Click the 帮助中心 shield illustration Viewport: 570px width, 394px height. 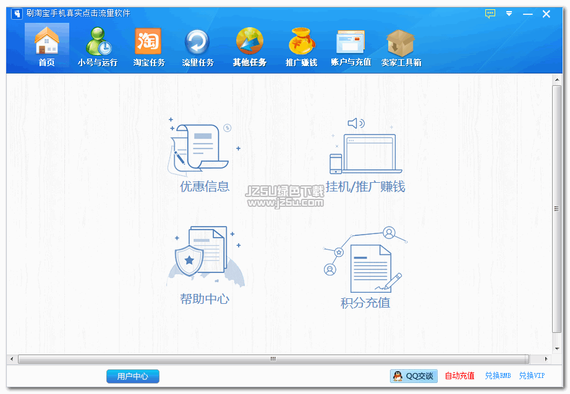(x=205, y=256)
